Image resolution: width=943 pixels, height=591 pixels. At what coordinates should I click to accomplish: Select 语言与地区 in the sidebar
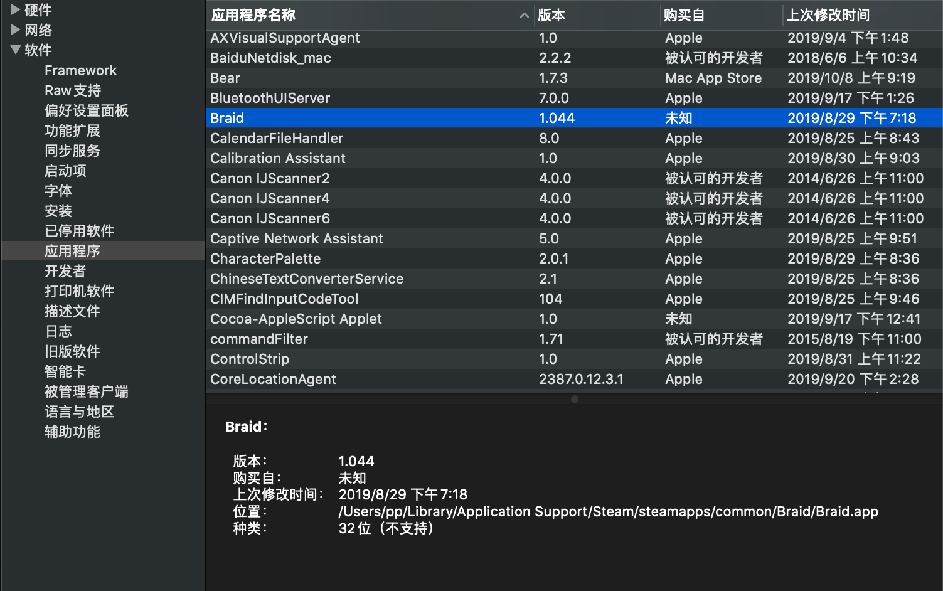point(79,412)
